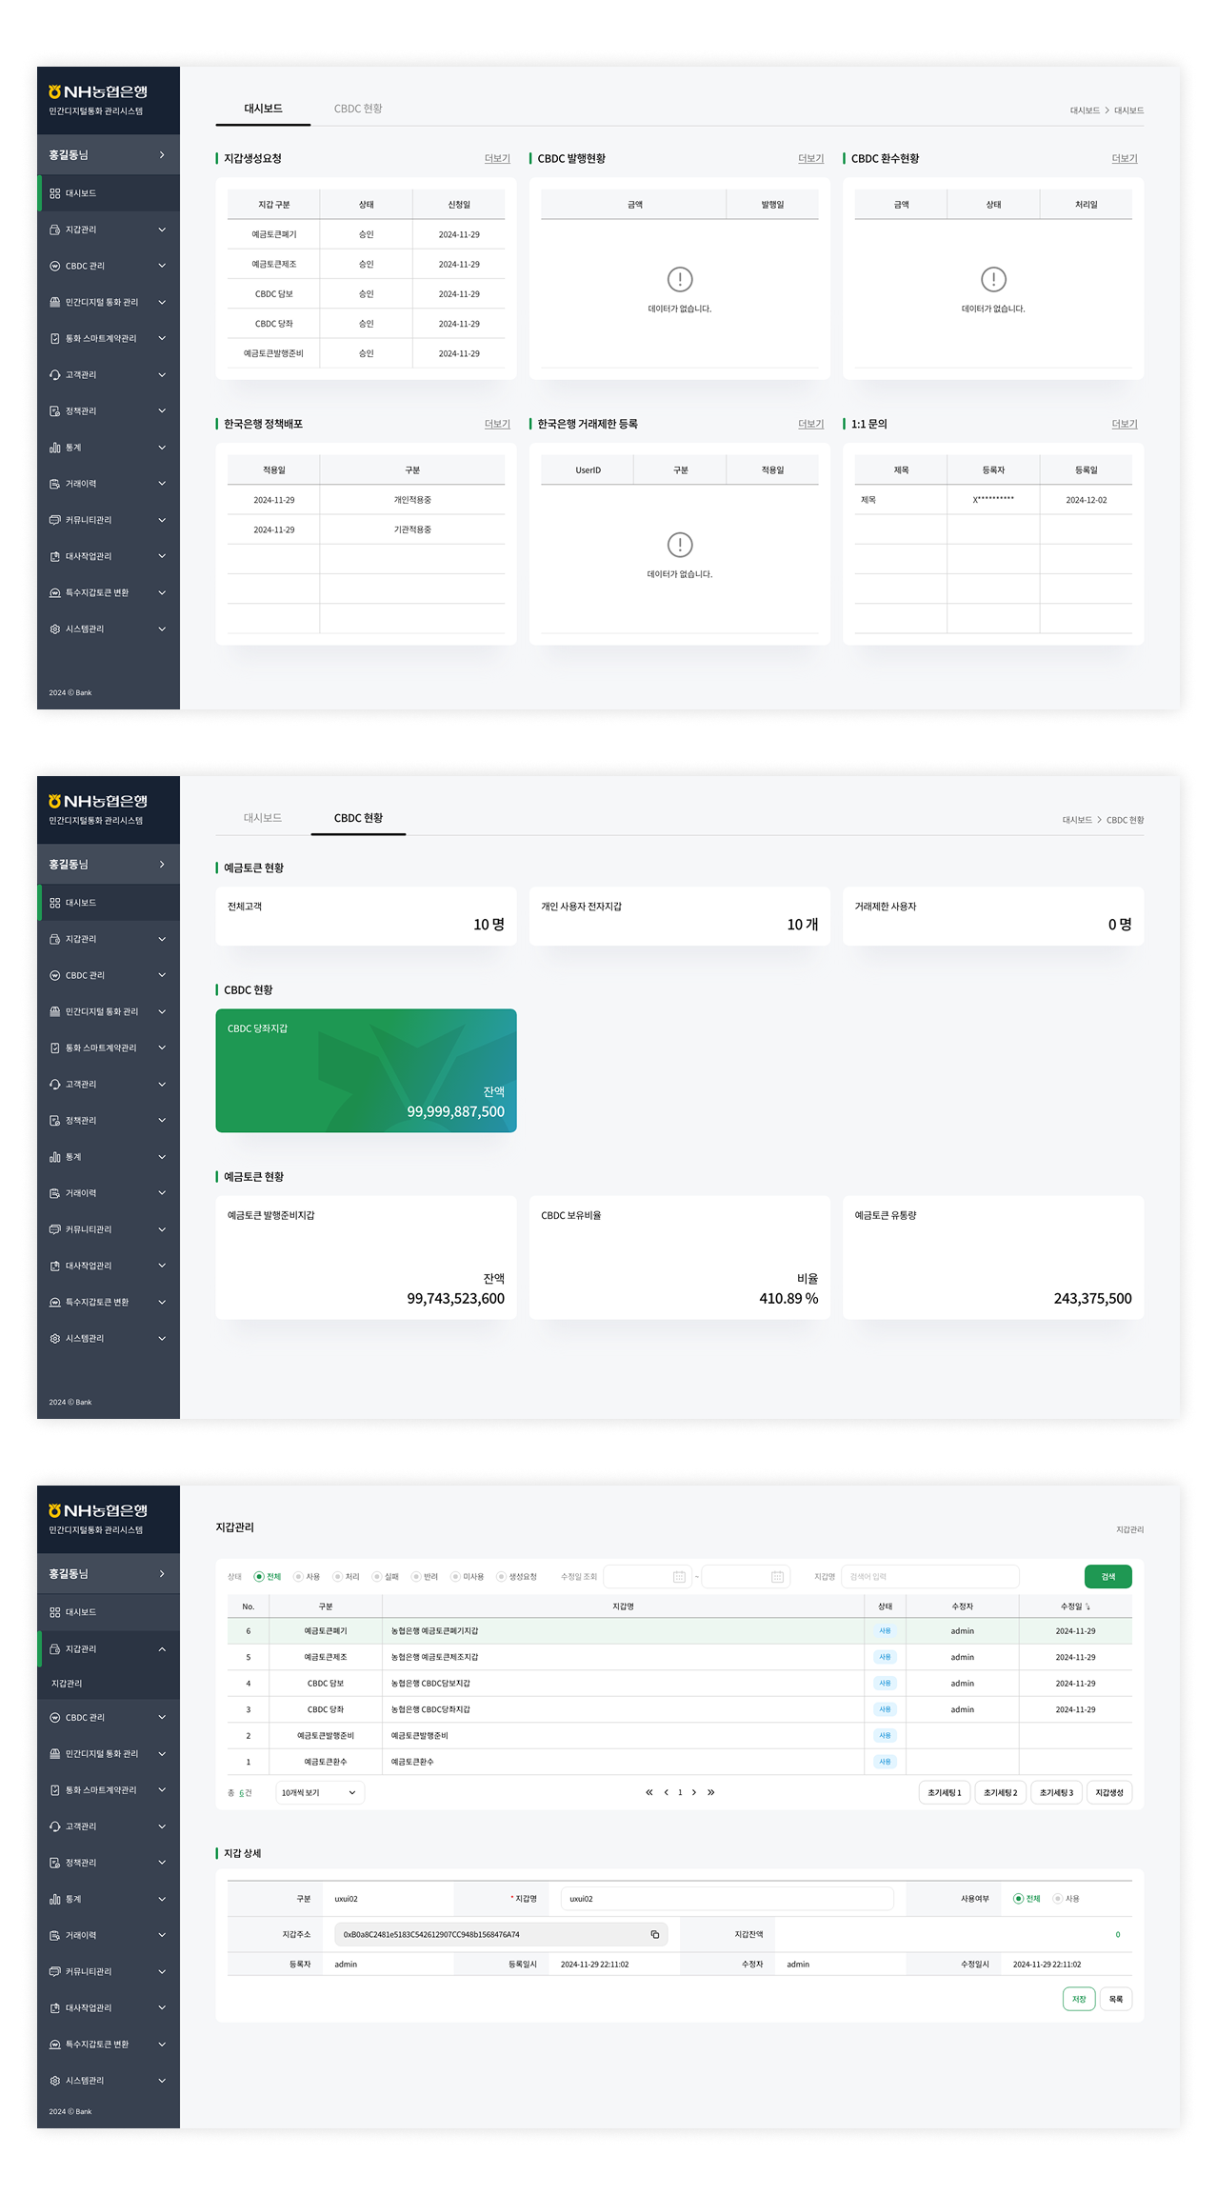Image resolution: width=1217 pixels, height=2195 pixels.
Task: Click the sort icon on 수정일 column header
Action: coord(1088,1606)
